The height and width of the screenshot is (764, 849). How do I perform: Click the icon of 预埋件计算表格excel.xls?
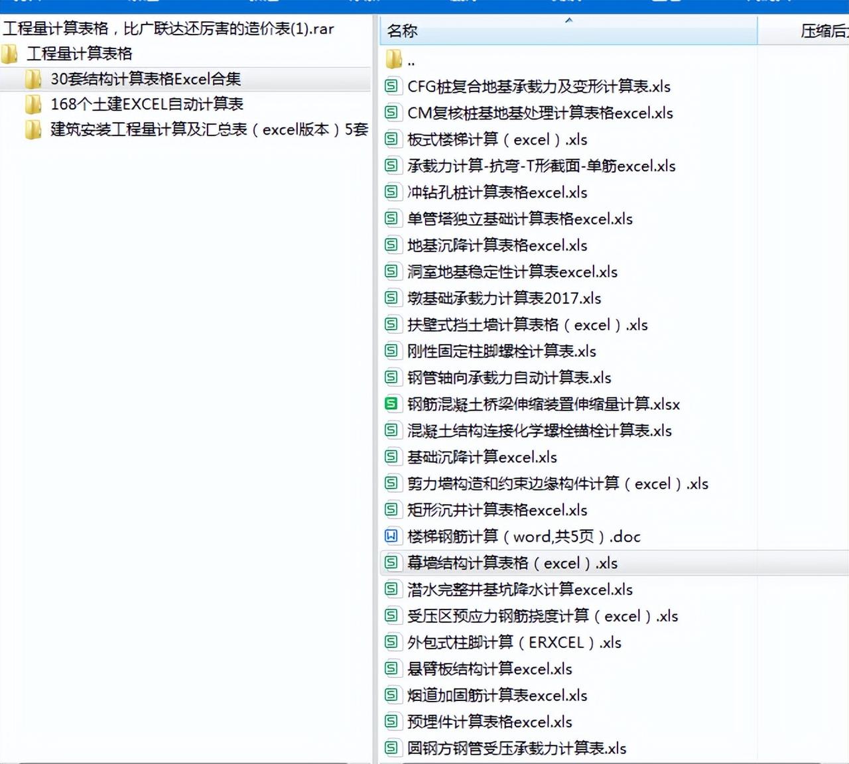pos(392,722)
